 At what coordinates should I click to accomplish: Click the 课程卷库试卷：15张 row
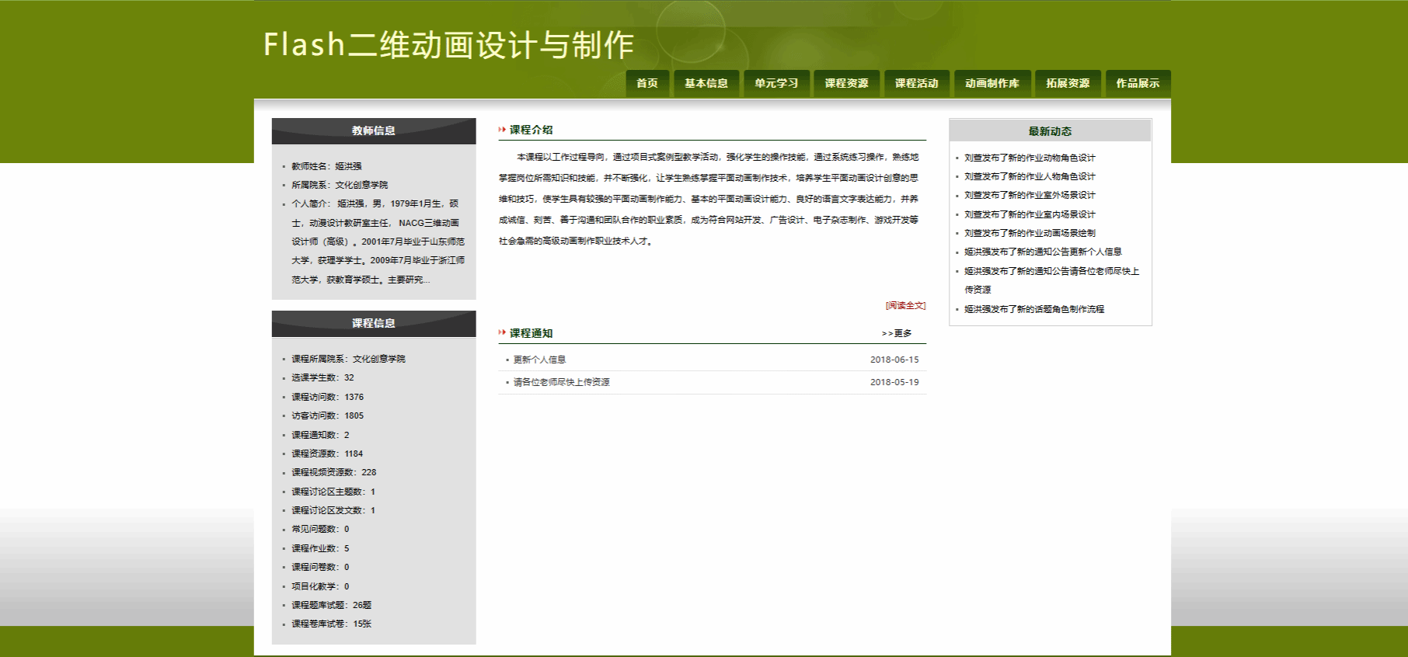(x=331, y=624)
